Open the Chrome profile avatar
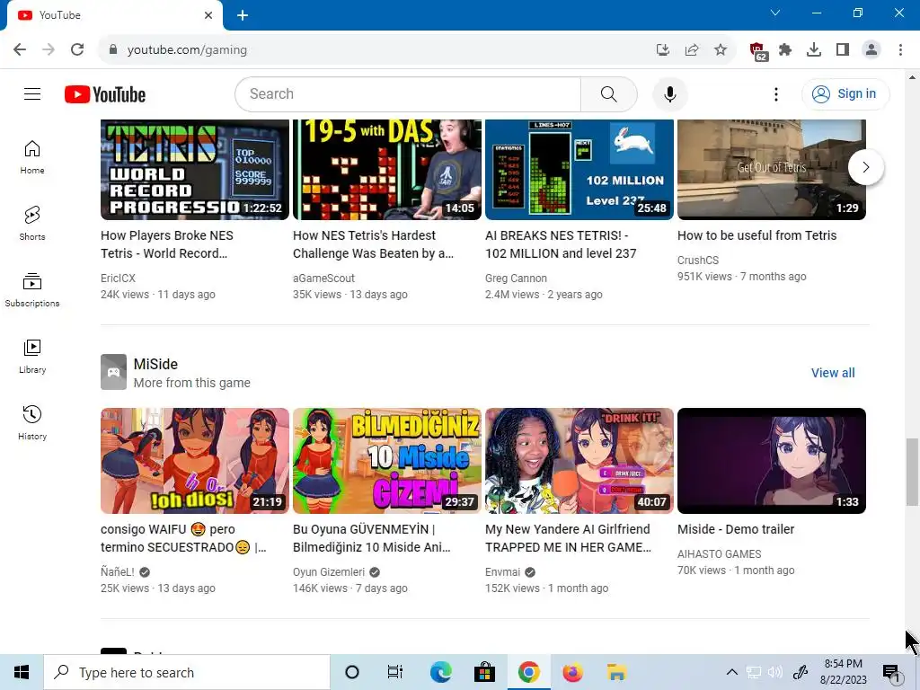 871,50
